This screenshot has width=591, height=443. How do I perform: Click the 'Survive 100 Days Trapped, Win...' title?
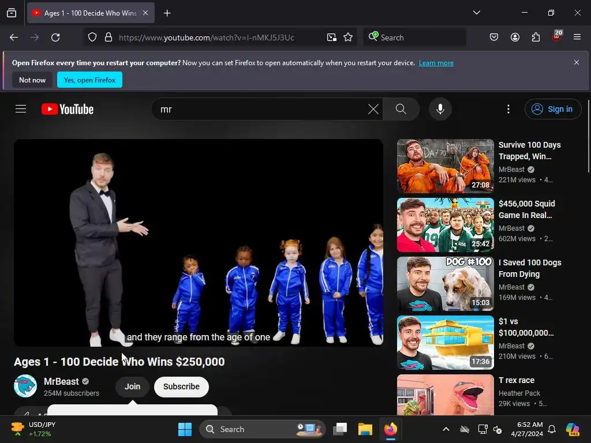click(530, 151)
